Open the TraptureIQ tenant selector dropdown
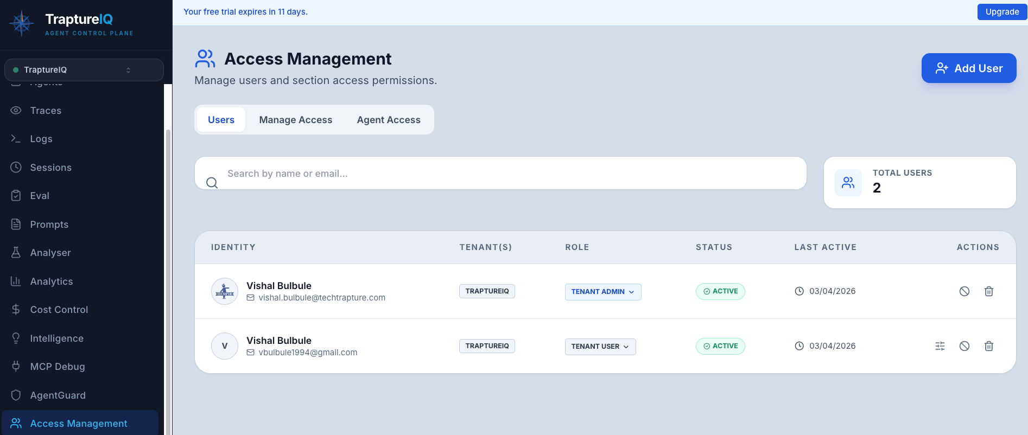The image size is (1028, 435). pos(84,70)
